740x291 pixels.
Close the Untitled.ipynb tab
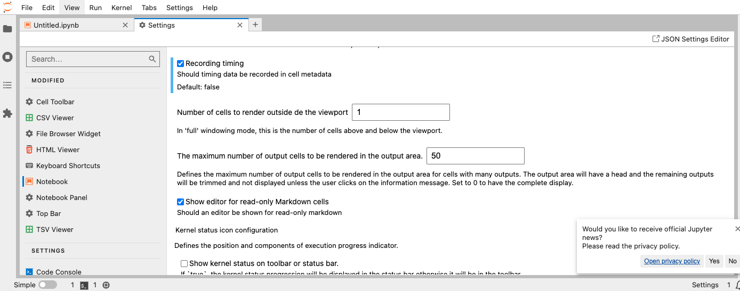point(125,25)
